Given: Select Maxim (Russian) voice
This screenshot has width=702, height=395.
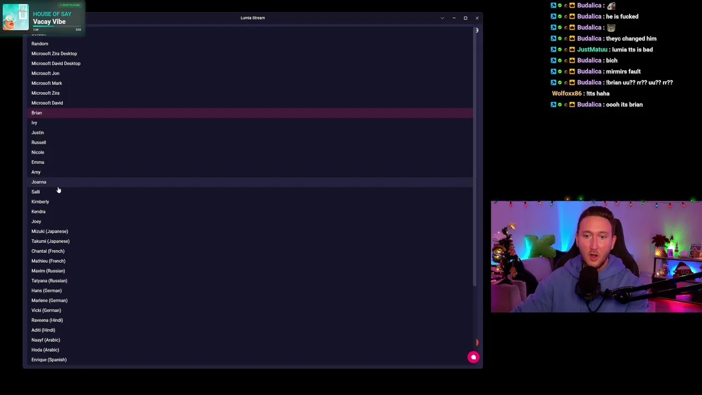Looking at the screenshot, I should 250,271.
